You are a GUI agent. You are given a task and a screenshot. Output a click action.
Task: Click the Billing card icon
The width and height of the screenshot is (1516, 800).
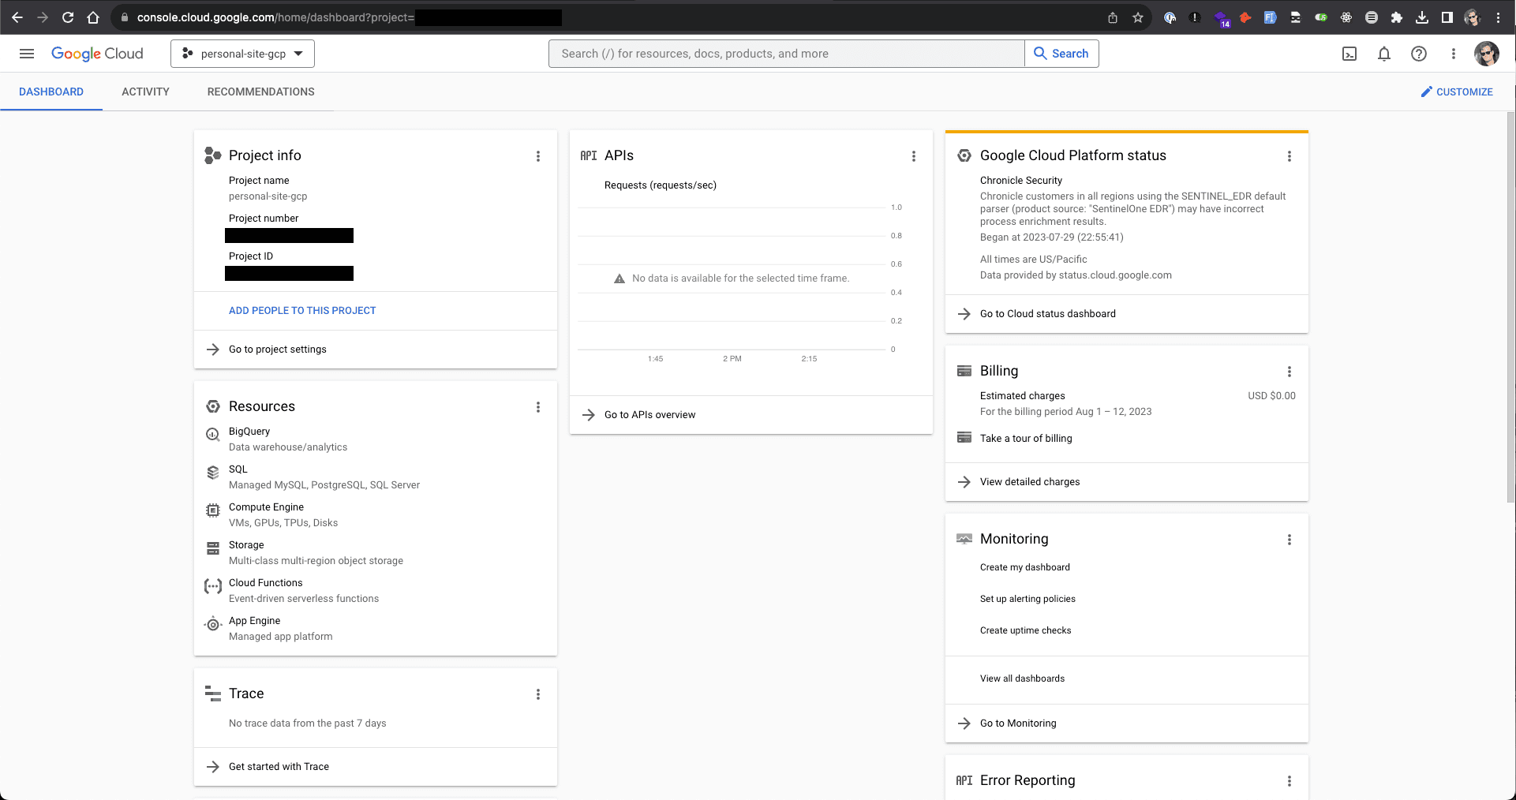click(x=964, y=371)
